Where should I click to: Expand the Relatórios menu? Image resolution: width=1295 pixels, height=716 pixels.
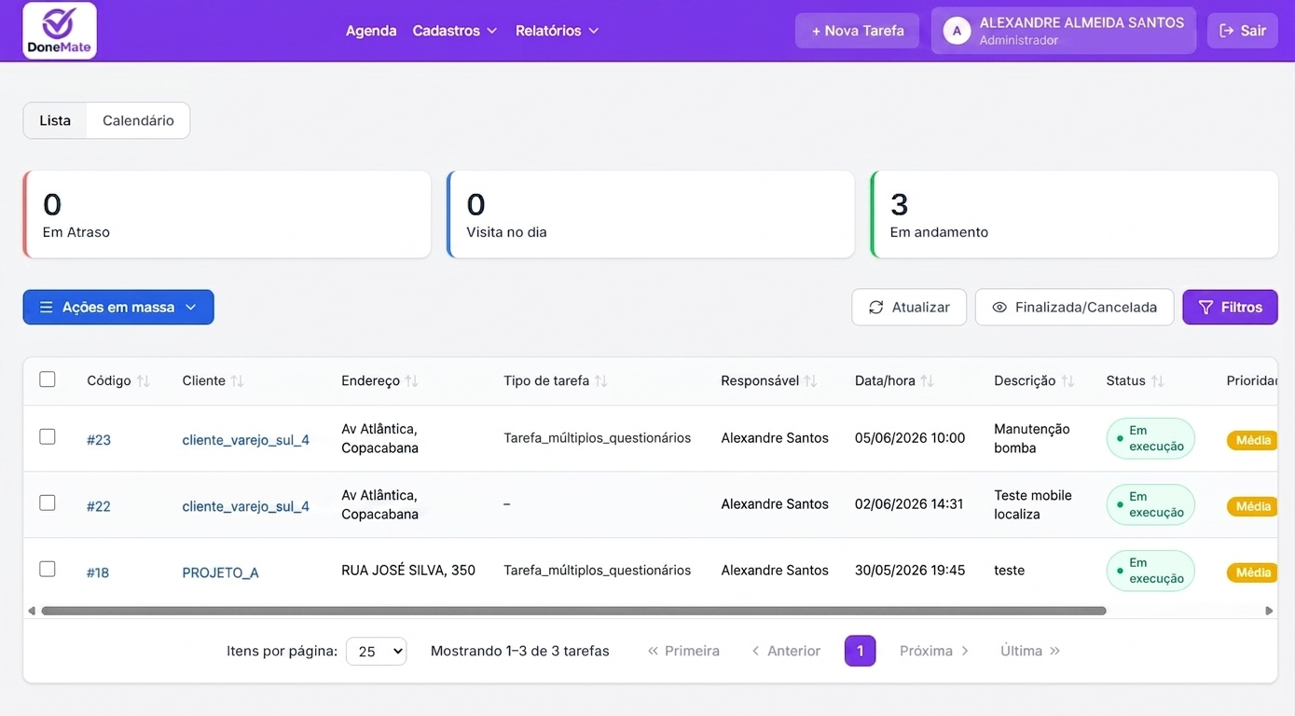click(x=557, y=31)
